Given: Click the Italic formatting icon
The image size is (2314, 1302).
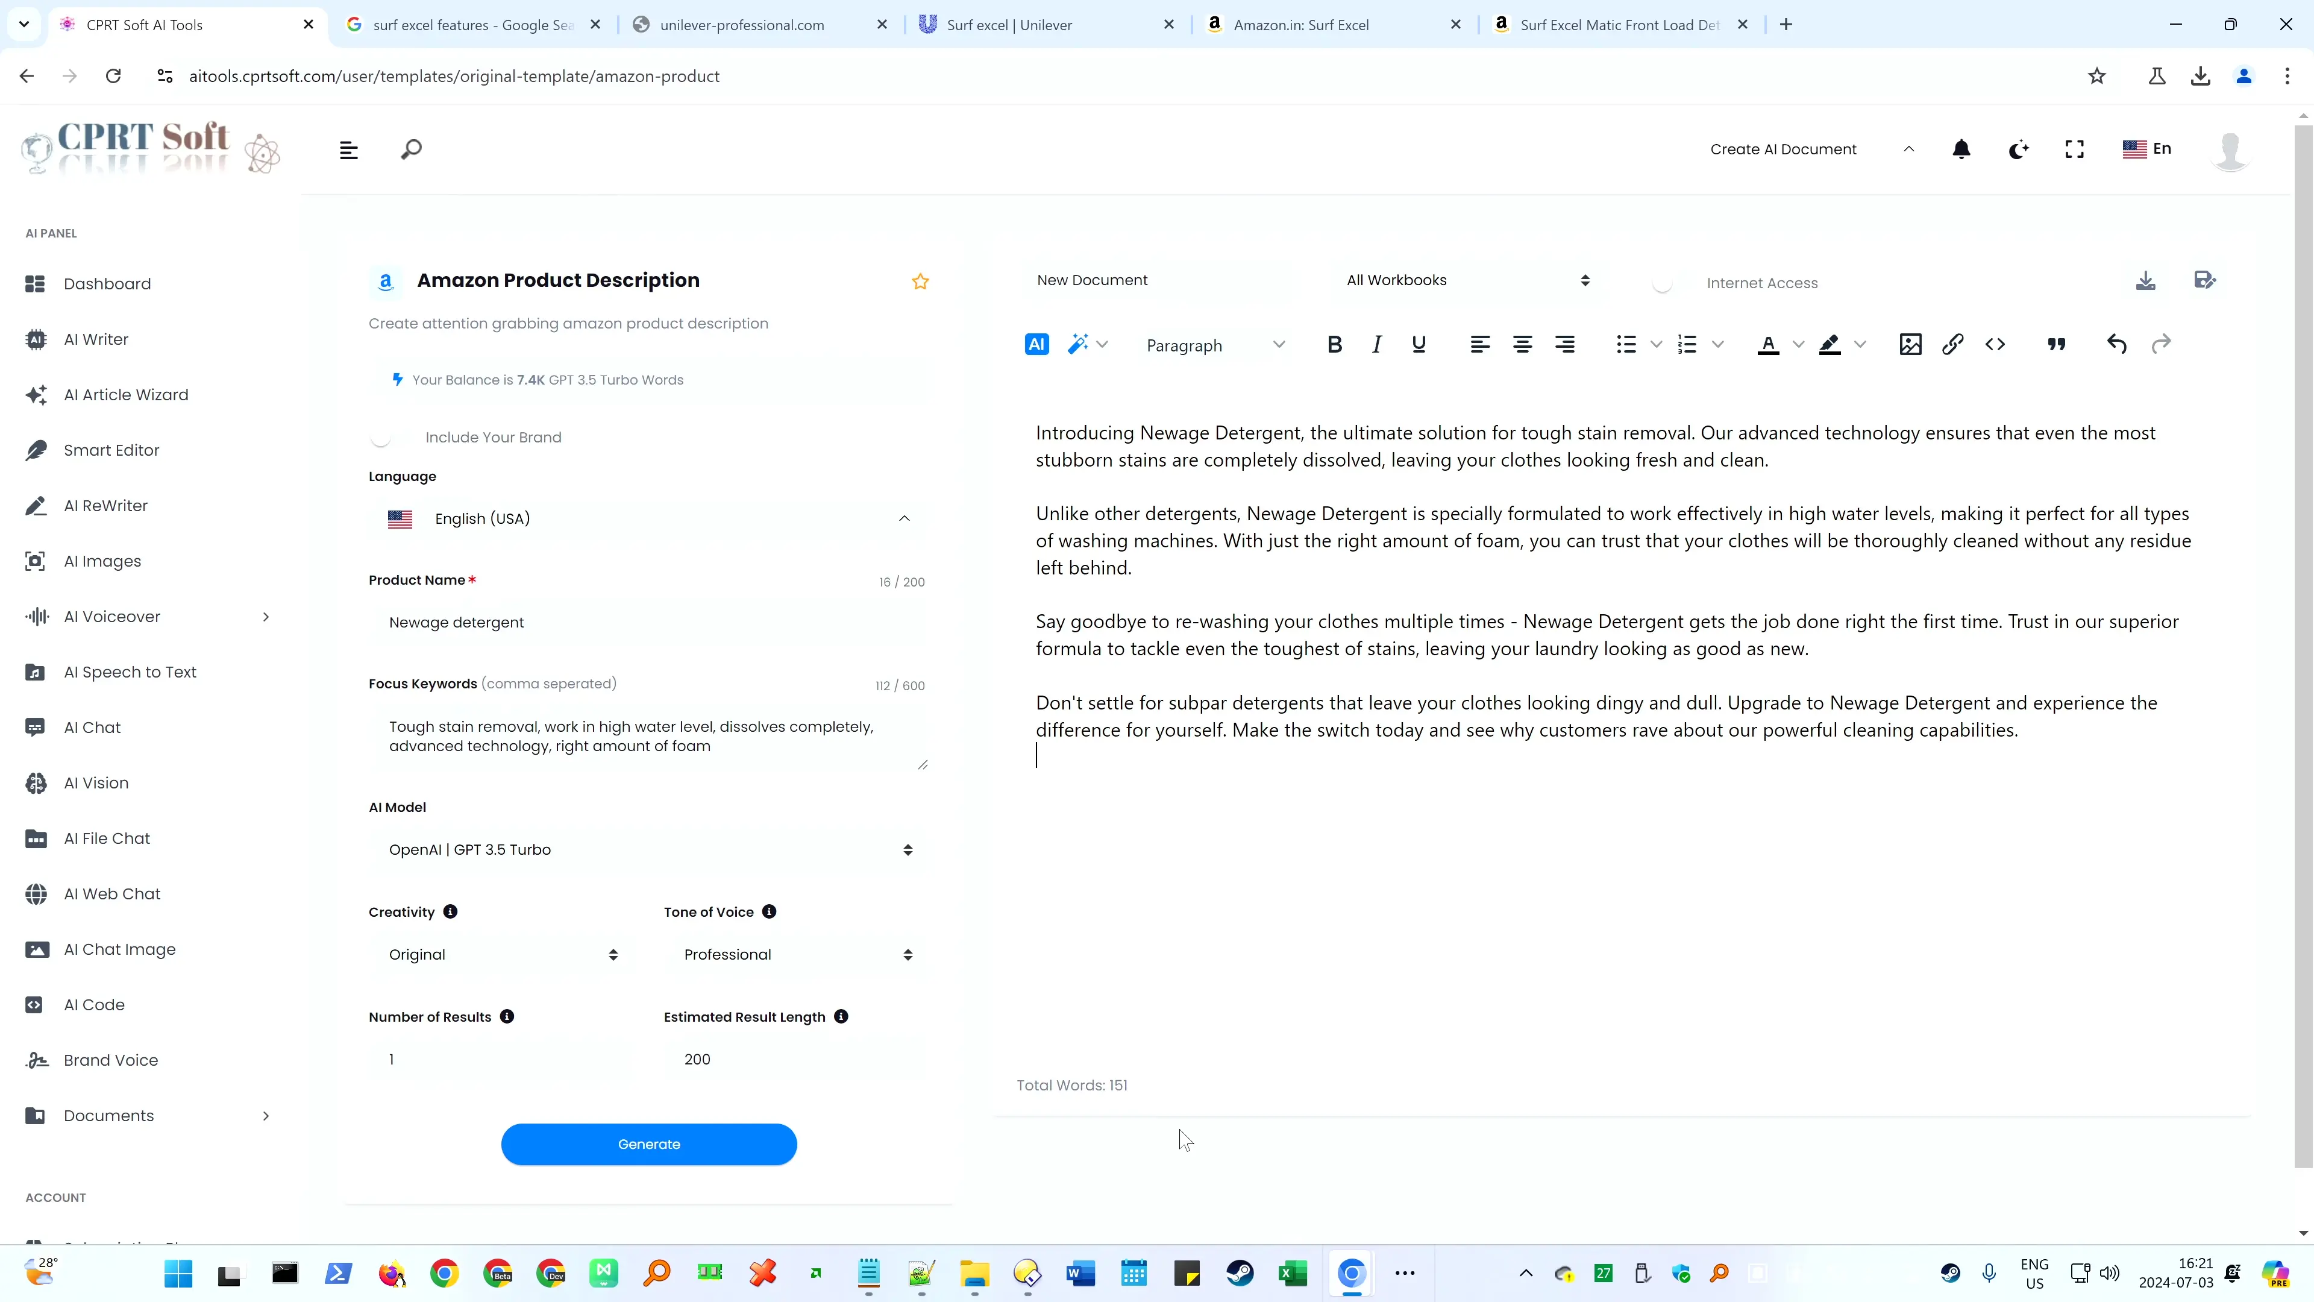Looking at the screenshot, I should 1376,345.
